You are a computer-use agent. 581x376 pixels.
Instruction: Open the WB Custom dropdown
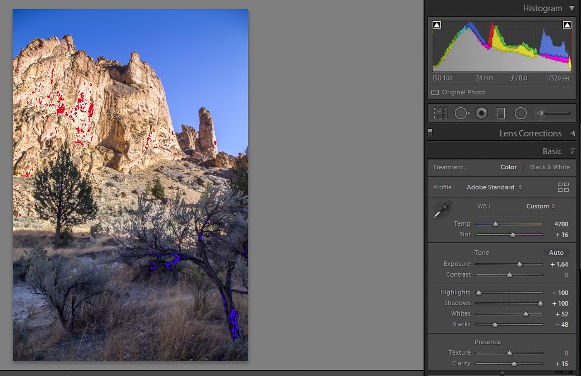(540, 206)
